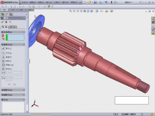155x116 pixels.
Task: Click the Hide/Show Items glasses icon
Action: tap(102, 11)
